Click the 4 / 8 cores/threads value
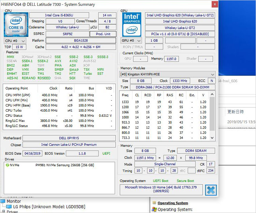Screen dimensions: 256x213 click(107, 22)
